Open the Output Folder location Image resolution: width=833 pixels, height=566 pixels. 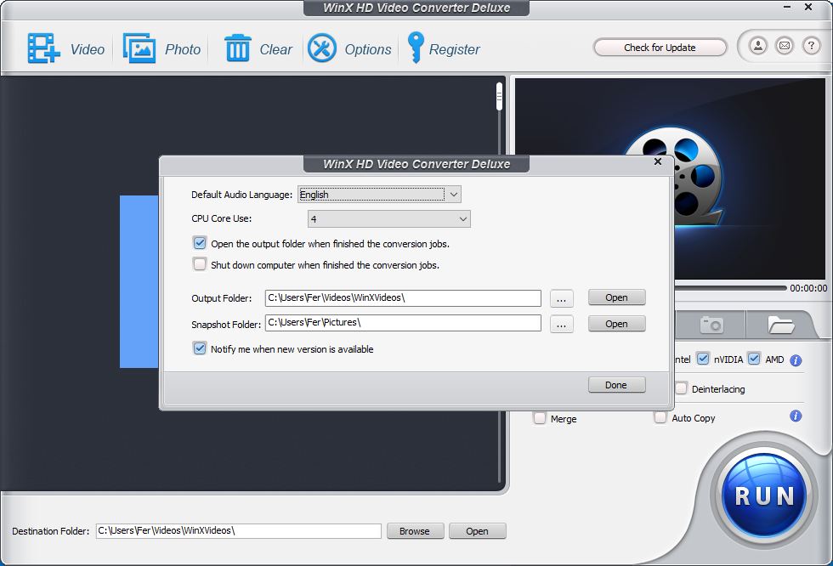point(617,297)
